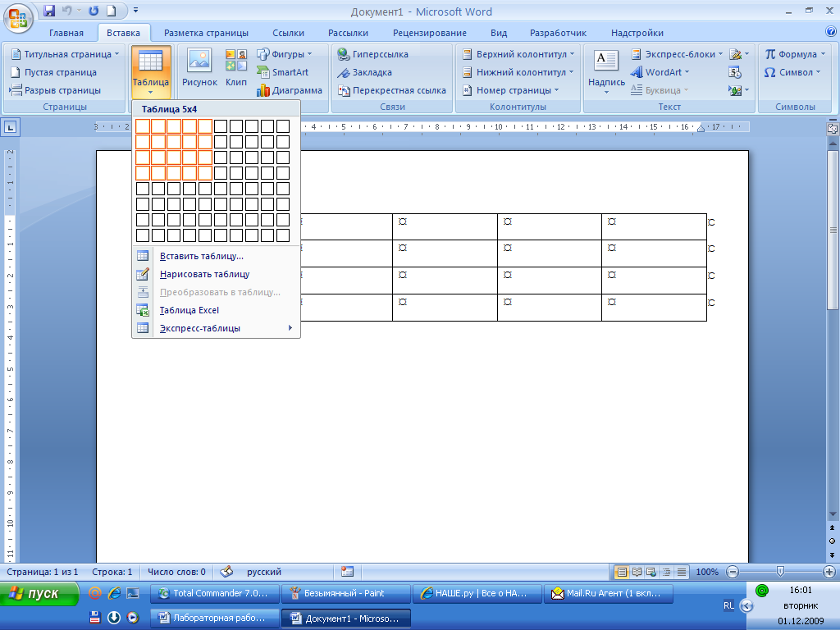Choose Таблица Excel menu entry
The image size is (840, 630).
pyautogui.click(x=216, y=310)
